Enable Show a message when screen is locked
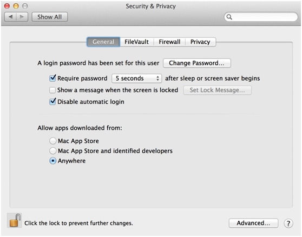The image size is (302, 237). click(x=52, y=90)
